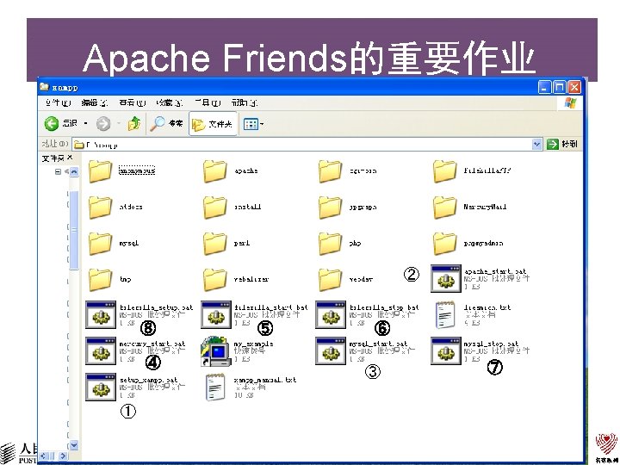Open the apache folder
Image resolution: width=620 pixels, height=465 pixels.
pyautogui.click(x=215, y=170)
